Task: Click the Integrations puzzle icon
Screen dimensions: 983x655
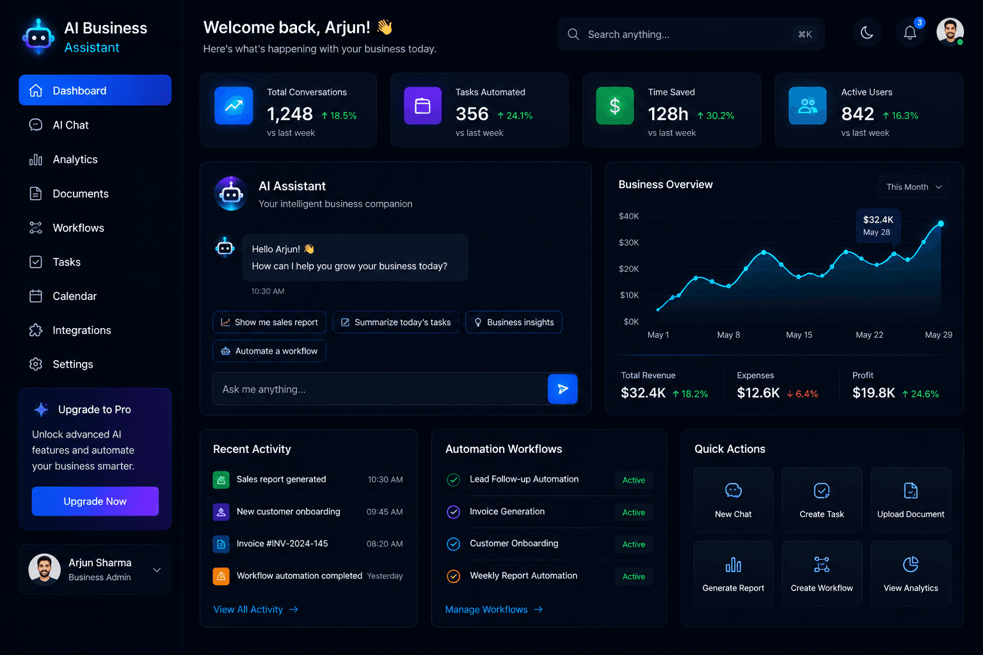Action: pos(36,330)
